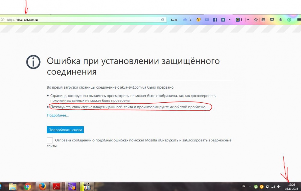Image resolution: width=301 pixels, height=191 pixels.
Task: Open the downloads arrow icon
Action: [x=281, y=20]
